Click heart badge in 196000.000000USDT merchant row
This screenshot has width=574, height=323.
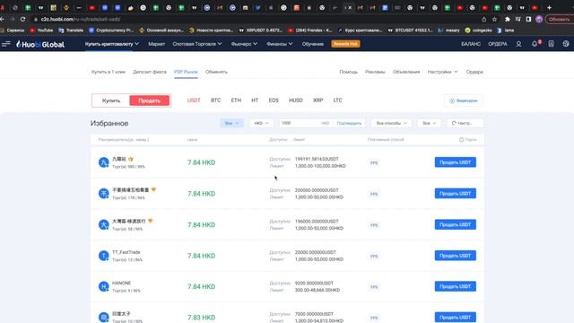coord(150,221)
